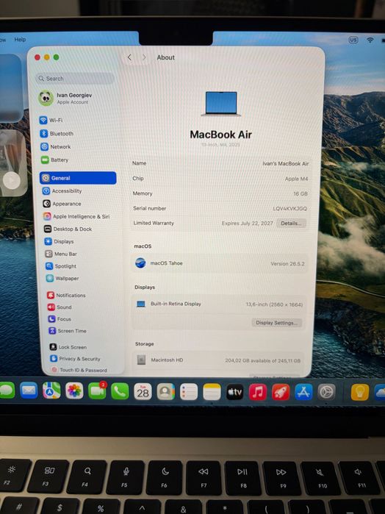385x514 pixels.
Task: Open Messages from the Dock
Action: click(x=7, y=390)
